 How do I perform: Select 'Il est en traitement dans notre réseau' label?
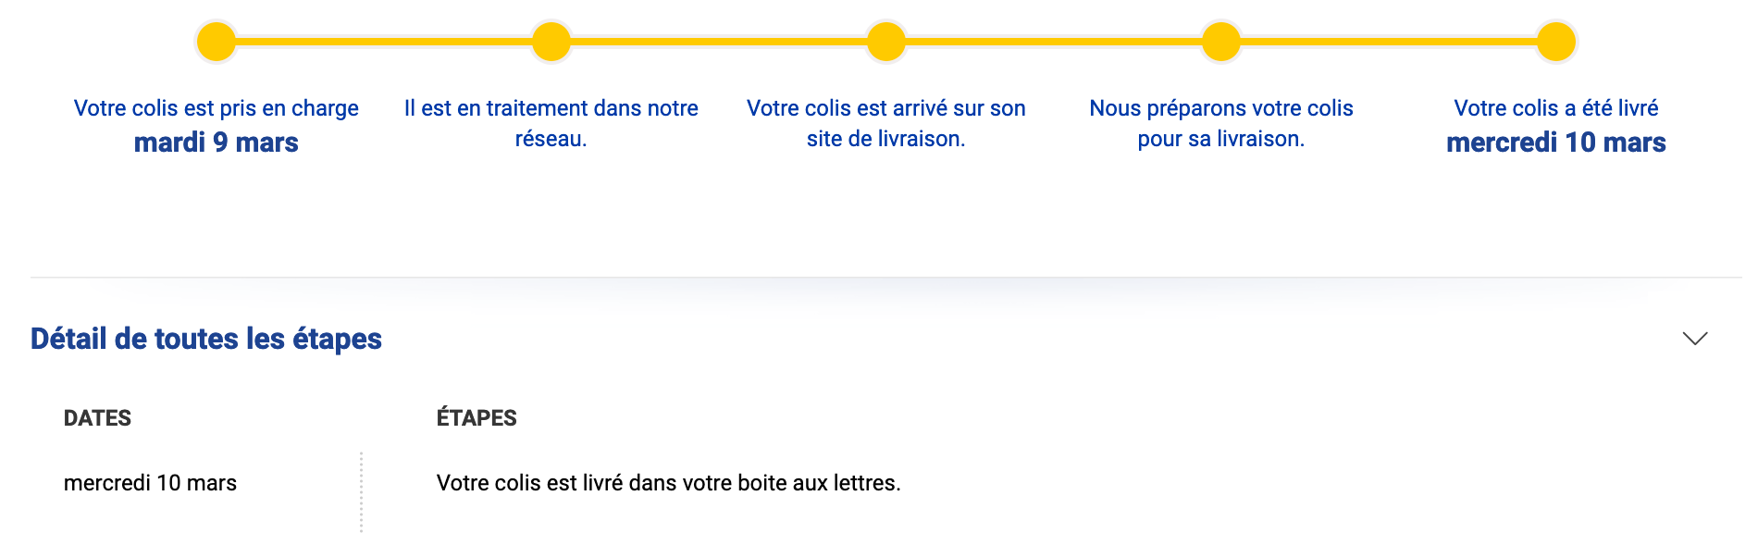[x=551, y=123]
